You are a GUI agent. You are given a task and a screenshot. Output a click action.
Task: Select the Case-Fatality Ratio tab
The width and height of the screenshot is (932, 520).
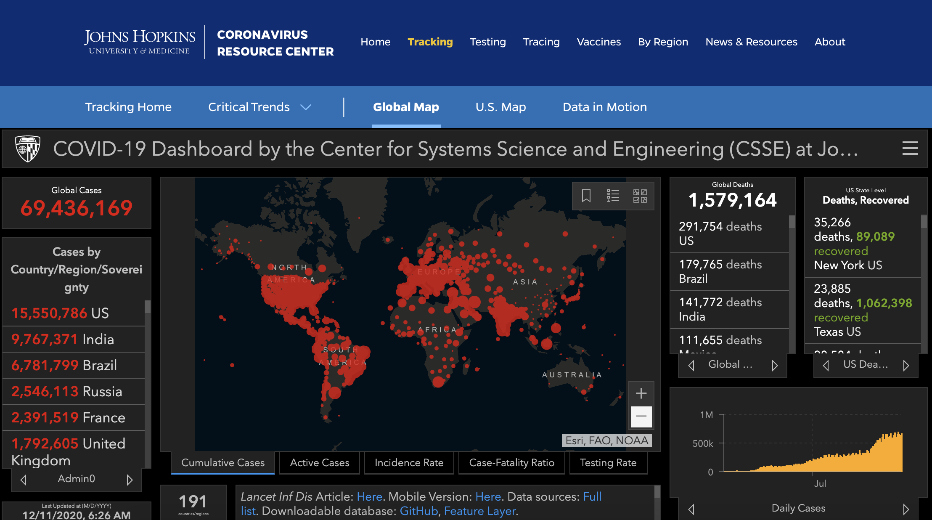tap(511, 463)
